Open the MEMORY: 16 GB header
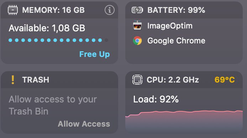This screenshot has height=138, width=247. coord(53,10)
